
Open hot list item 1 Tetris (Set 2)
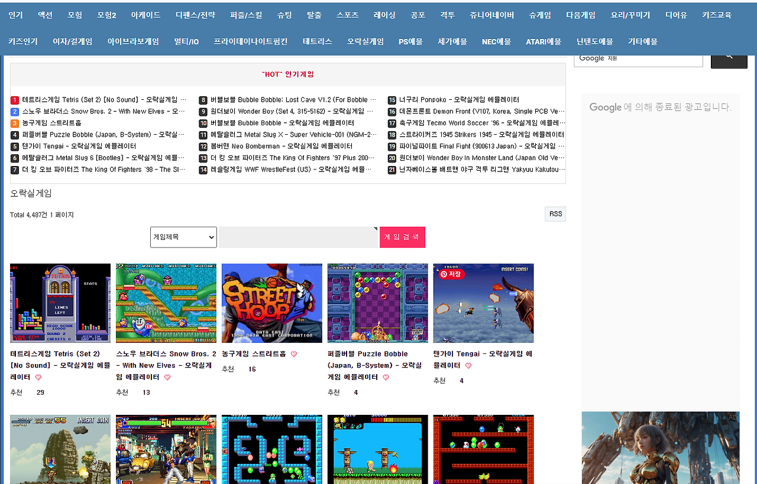click(104, 100)
